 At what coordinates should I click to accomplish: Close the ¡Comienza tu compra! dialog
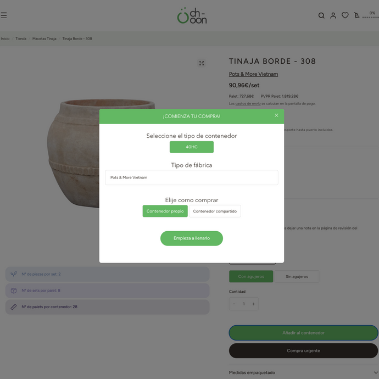click(x=276, y=115)
